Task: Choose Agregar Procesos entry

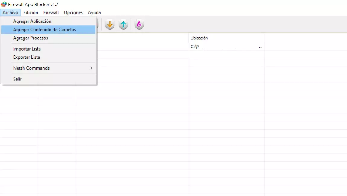Action: (48, 38)
